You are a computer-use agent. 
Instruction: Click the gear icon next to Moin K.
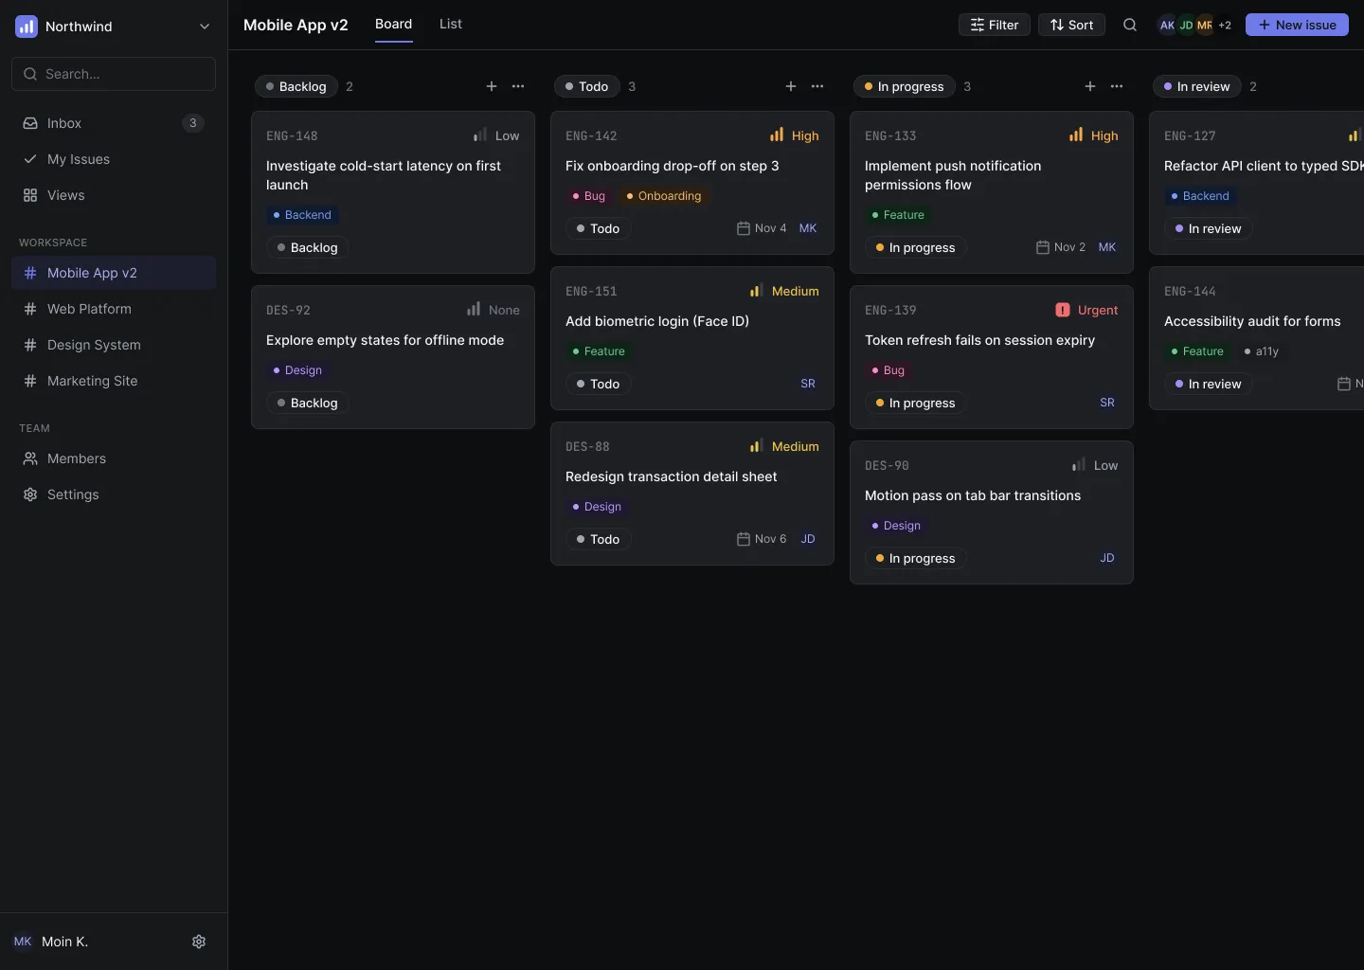199,942
